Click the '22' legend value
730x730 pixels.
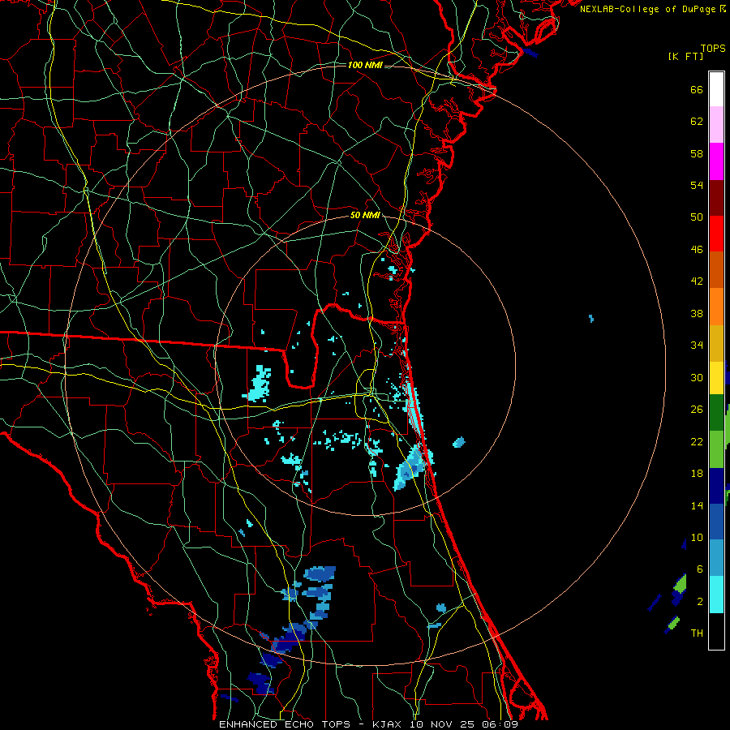697,441
